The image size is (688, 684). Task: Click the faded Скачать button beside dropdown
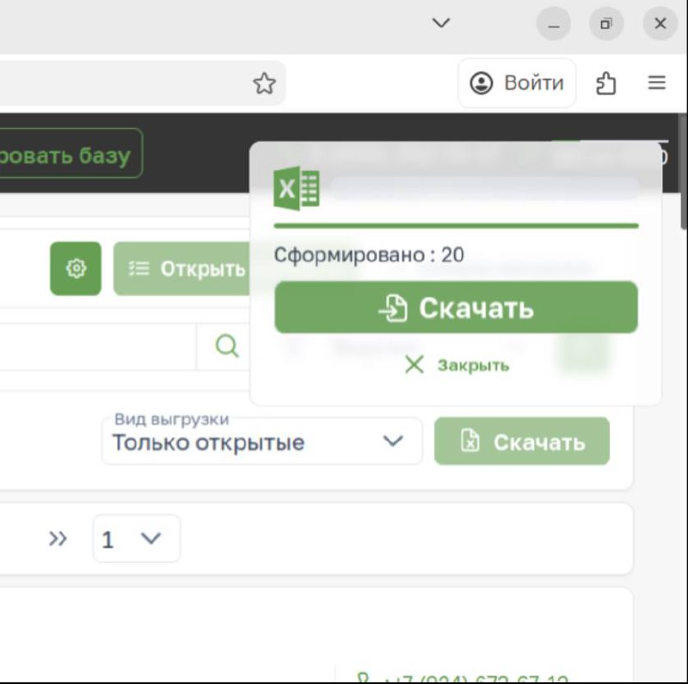pos(522,441)
